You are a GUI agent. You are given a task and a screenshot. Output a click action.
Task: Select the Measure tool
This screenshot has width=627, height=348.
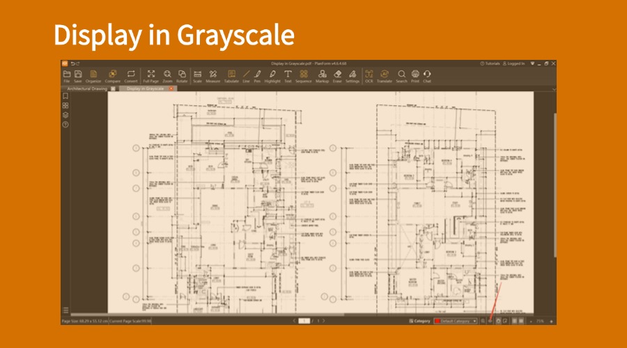click(x=212, y=76)
